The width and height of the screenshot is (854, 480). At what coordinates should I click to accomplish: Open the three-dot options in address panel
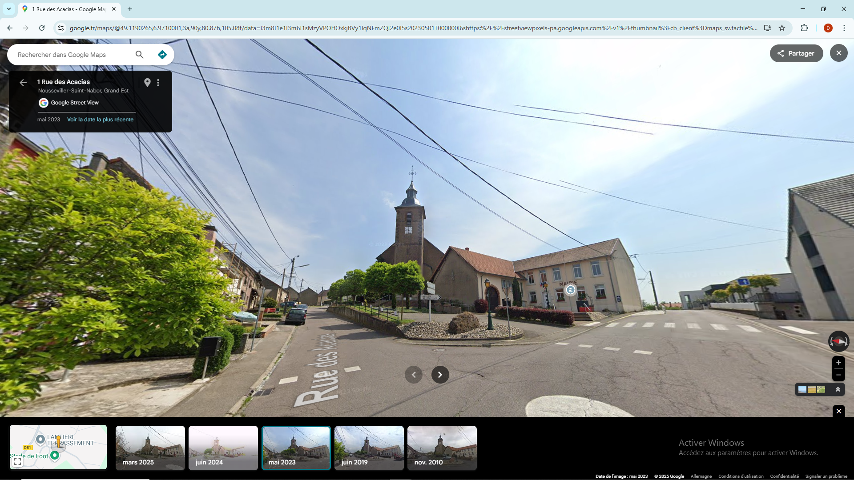pyautogui.click(x=158, y=83)
